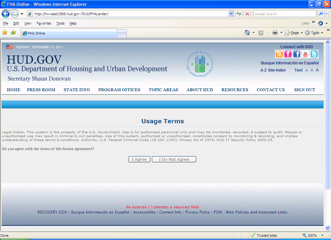Expand the command bar overflow chevron

[328, 30]
